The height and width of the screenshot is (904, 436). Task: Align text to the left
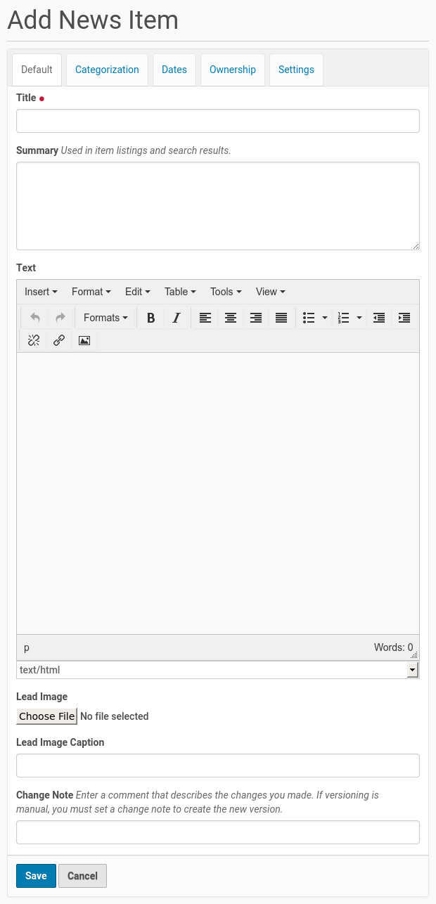(205, 318)
